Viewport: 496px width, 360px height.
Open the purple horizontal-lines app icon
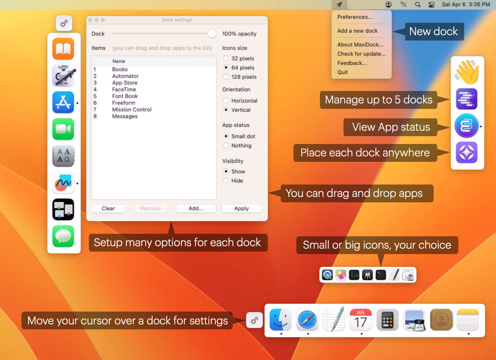tap(467, 99)
